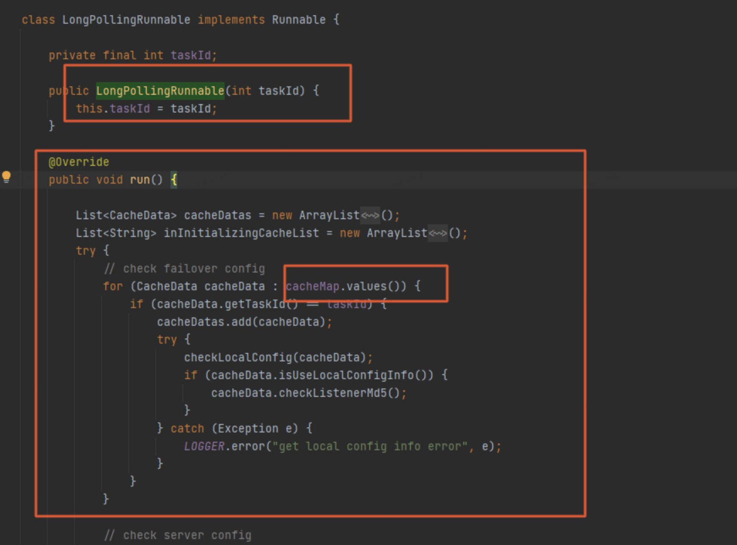
Task: Click cacheMap in the for loop
Action: (x=312, y=286)
